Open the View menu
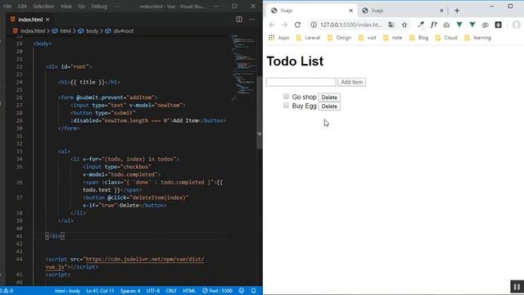 (x=65, y=6)
